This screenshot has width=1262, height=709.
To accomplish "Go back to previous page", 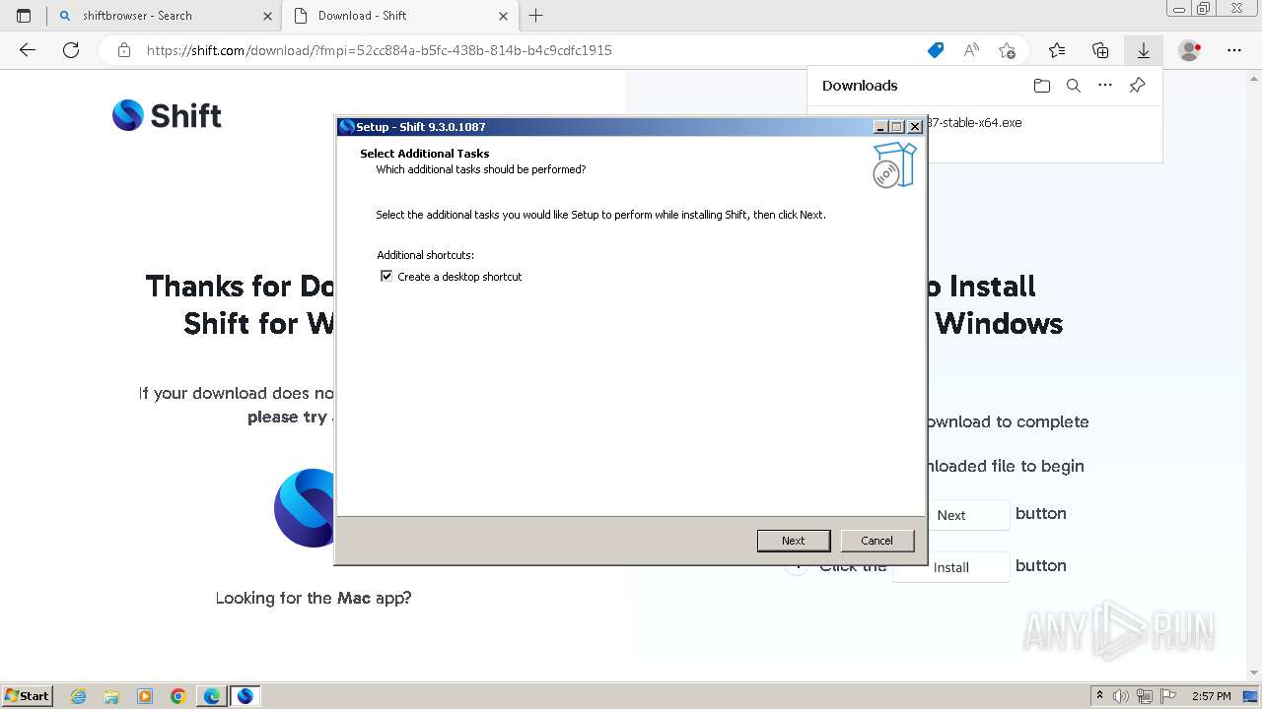I will coord(28,50).
